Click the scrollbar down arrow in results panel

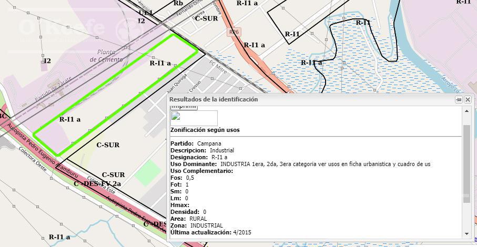466,234
